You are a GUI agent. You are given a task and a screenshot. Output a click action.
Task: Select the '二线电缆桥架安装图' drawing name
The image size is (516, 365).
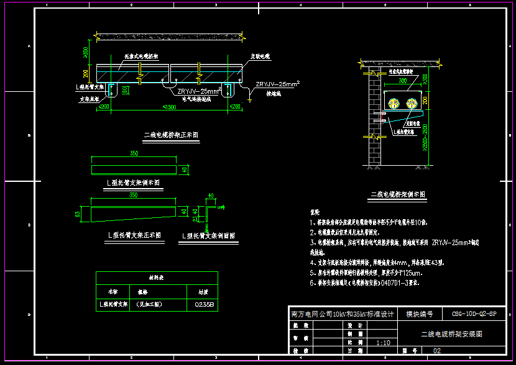click(451, 334)
